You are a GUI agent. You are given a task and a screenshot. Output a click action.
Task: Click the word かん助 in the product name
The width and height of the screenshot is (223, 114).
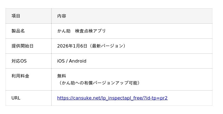point(64,31)
